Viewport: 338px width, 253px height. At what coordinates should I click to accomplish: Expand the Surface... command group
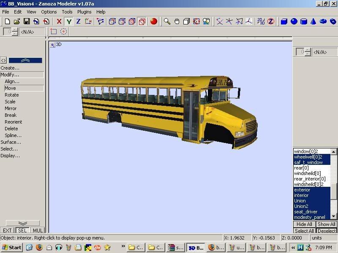tap(11, 142)
